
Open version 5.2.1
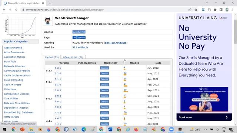[58, 68]
